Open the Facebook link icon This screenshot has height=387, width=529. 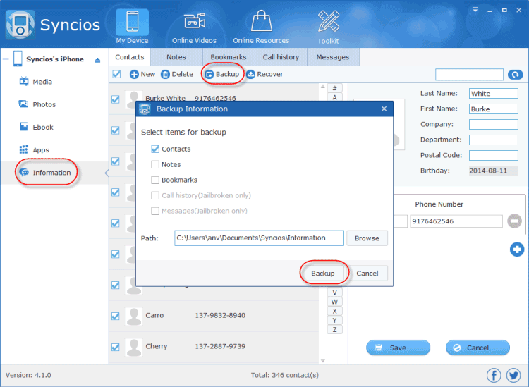[x=494, y=375]
